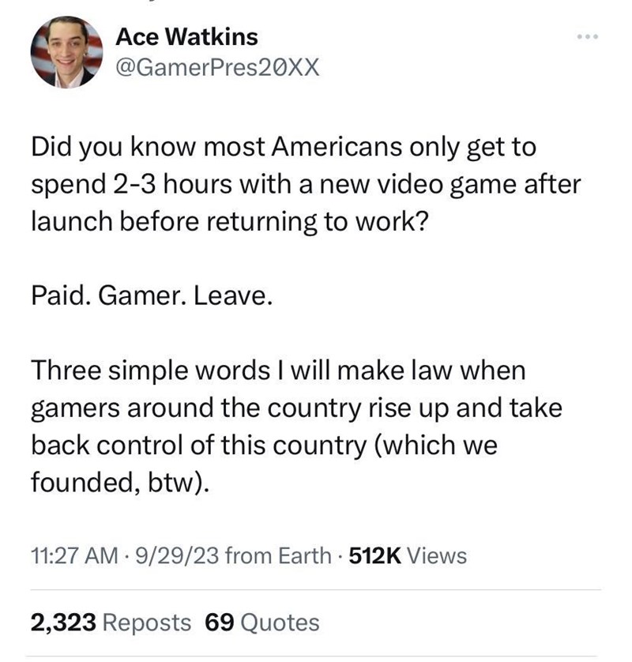Click the 'Three simple words' paragraph
Screen dimensions: 632x662
point(296,427)
